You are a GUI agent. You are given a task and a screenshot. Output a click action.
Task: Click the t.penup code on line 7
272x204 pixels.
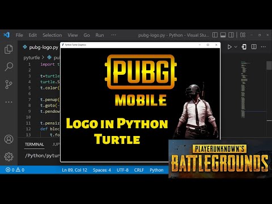pos(50,100)
